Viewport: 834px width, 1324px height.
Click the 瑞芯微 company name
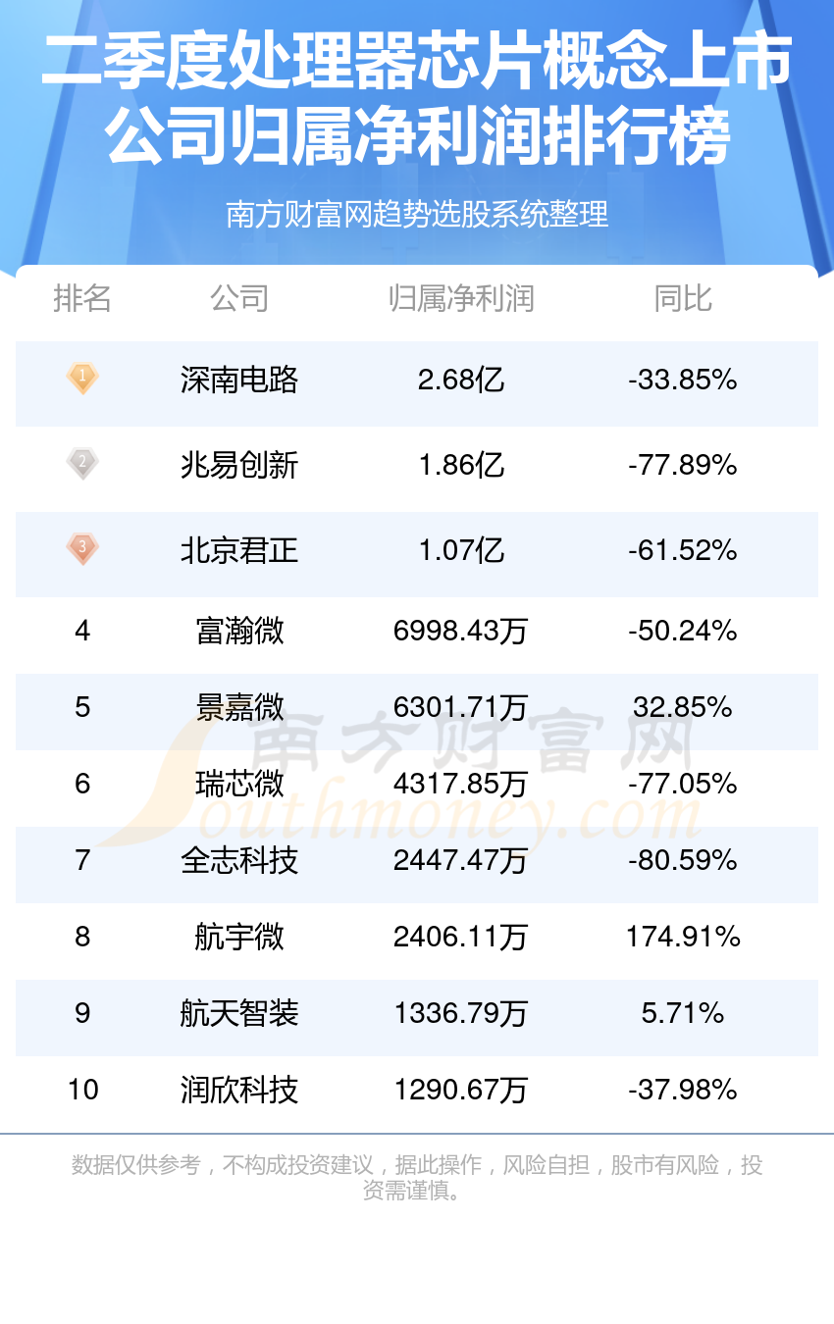coord(239,784)
